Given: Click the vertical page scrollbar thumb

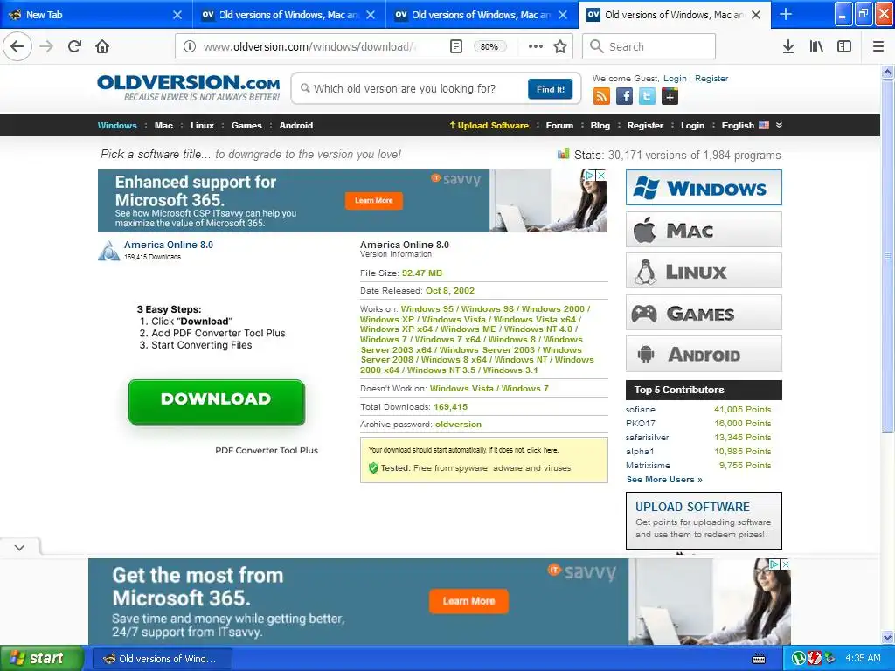Looking at the screenshot, I should [887, 256].
